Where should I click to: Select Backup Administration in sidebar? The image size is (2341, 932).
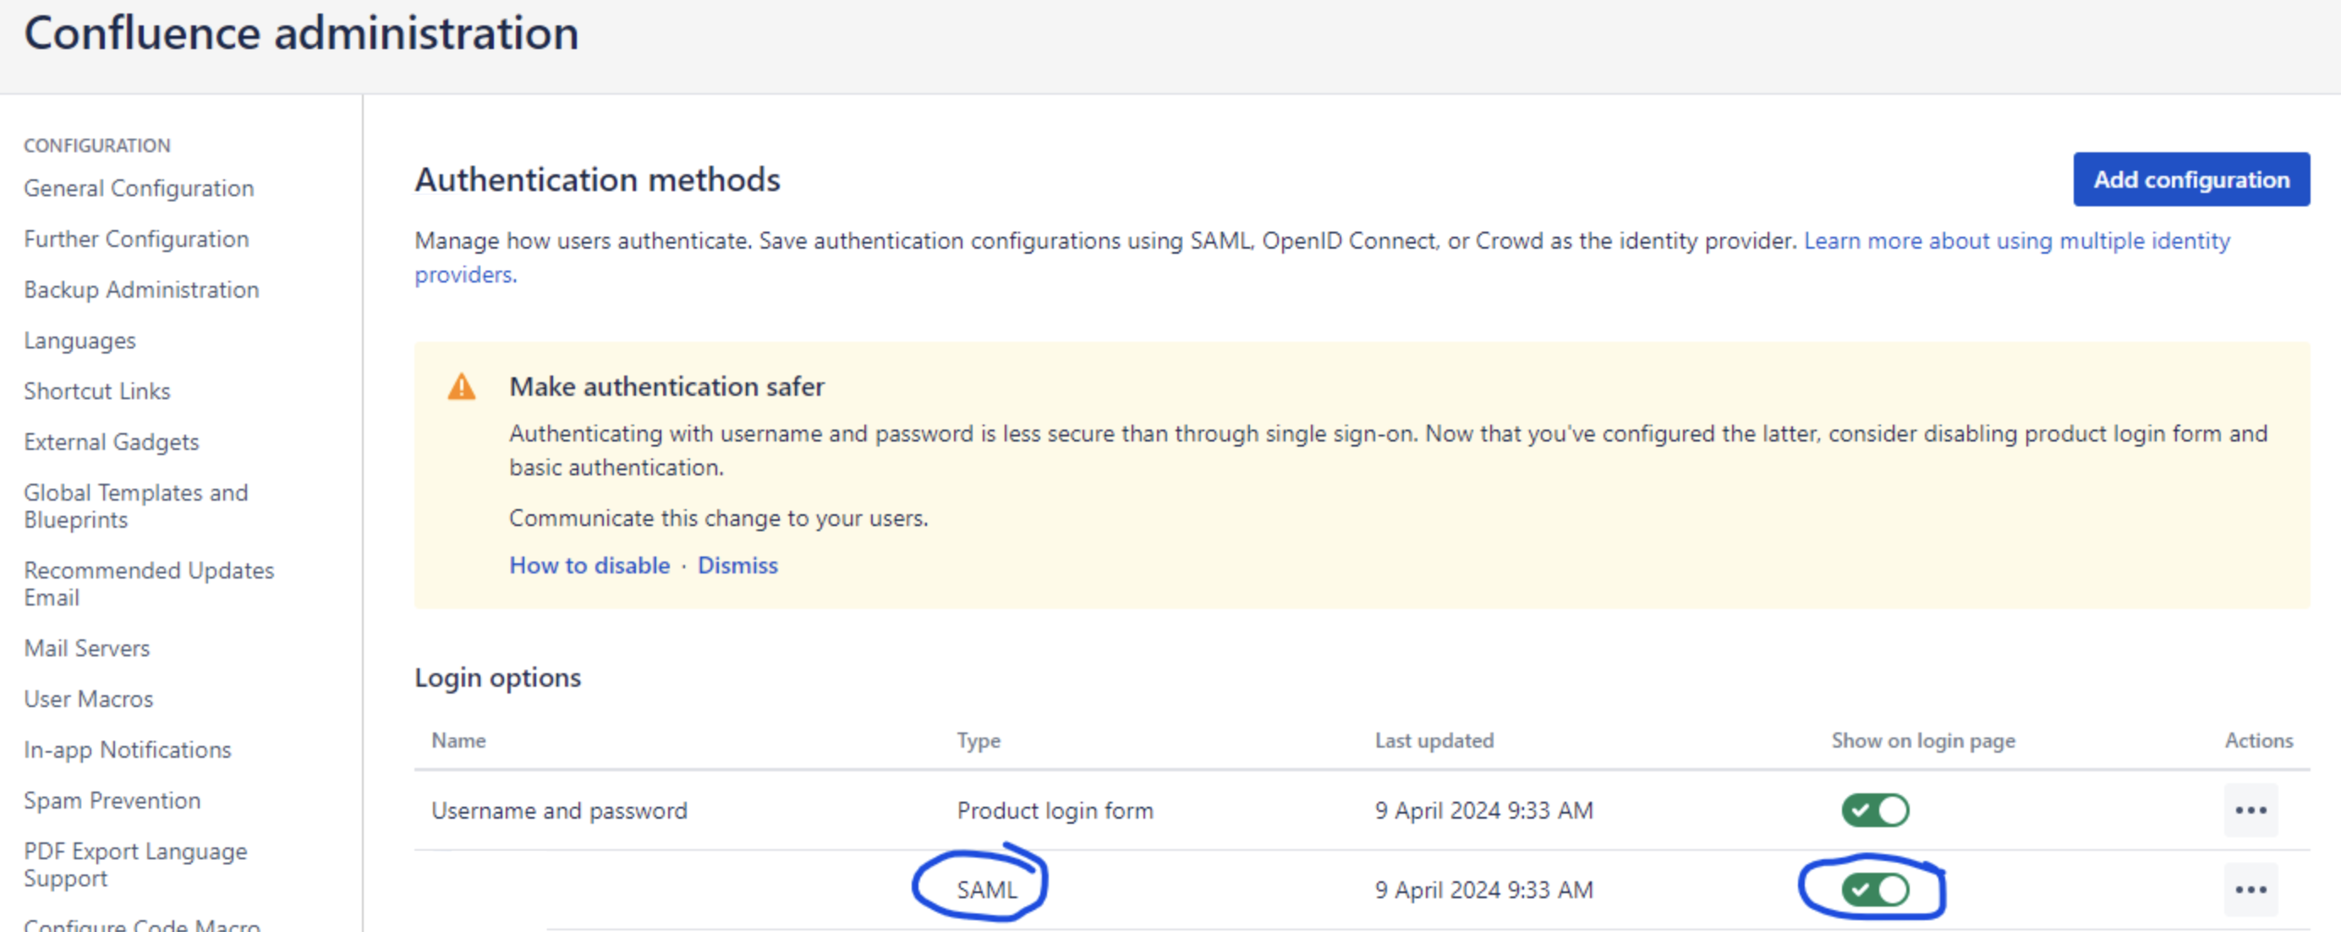142,290
